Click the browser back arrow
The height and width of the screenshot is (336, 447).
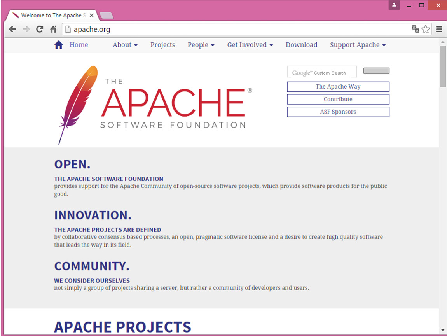pos(13,29)
